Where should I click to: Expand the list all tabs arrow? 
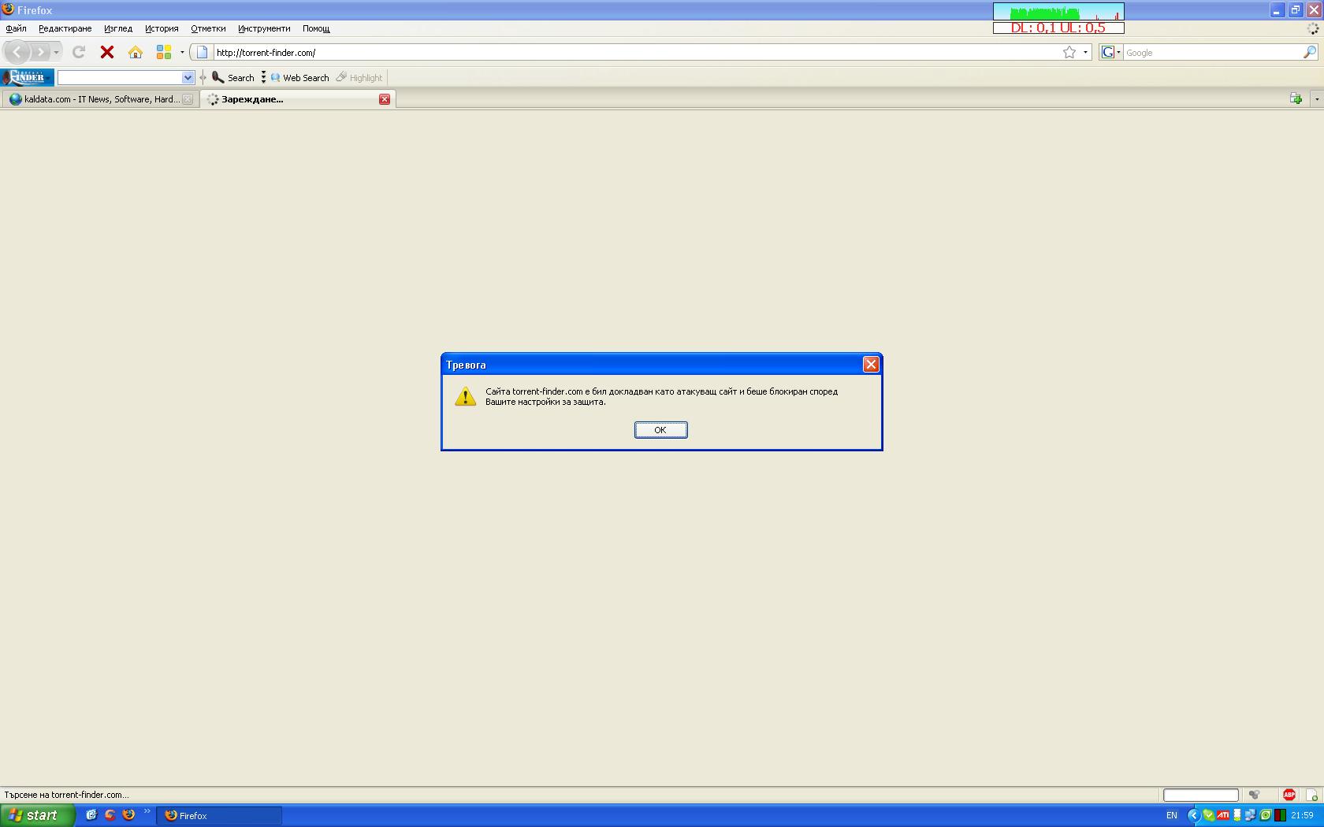[1316, 99]
